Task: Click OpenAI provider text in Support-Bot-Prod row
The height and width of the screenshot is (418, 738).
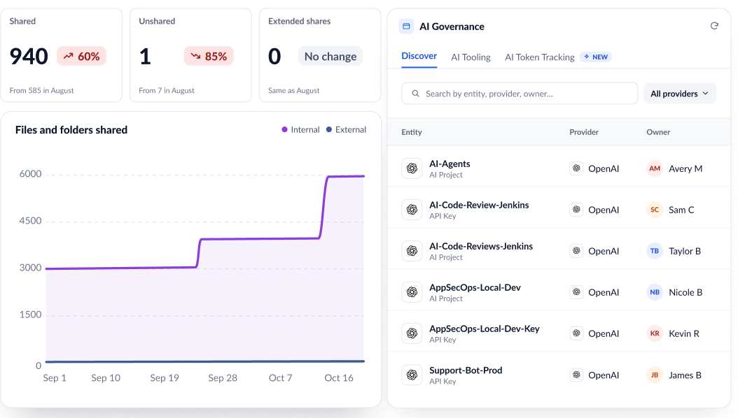Action: click(604, 375)
